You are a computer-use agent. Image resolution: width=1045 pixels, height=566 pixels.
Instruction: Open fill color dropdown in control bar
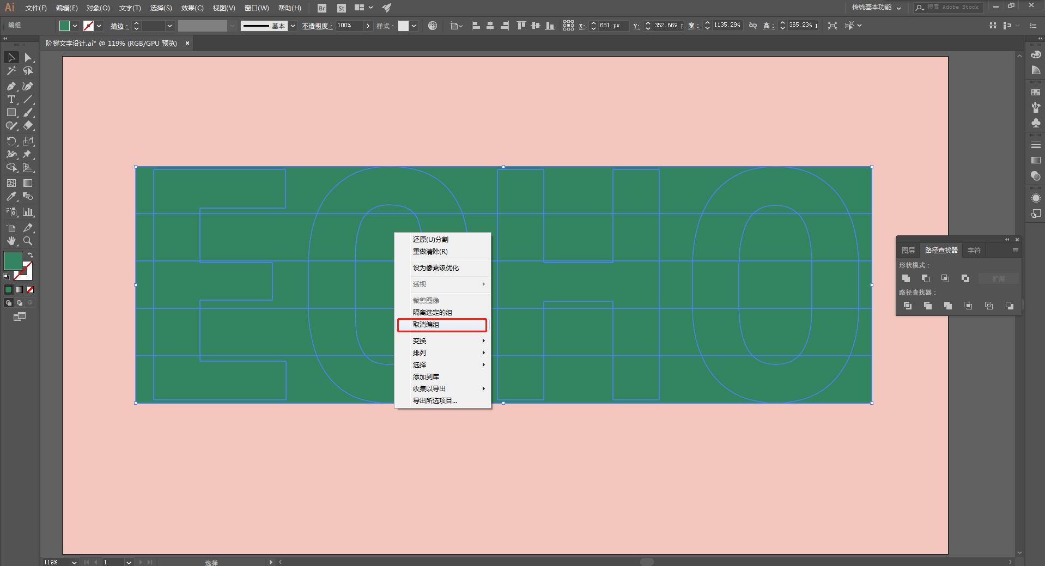[x=75, y=26]
